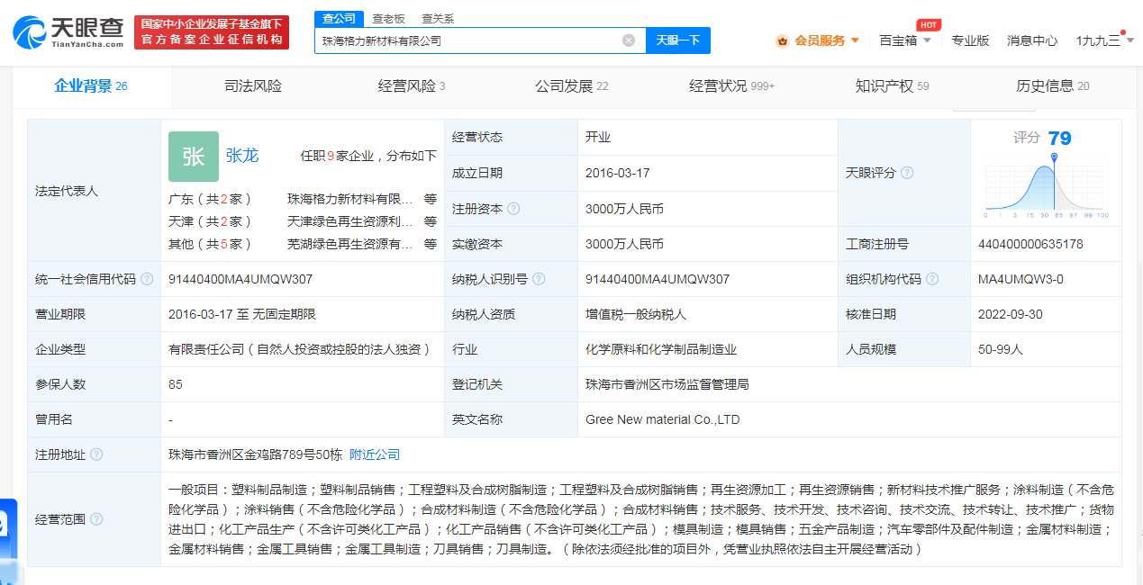Select the 查关系 search tab
The image size is (1143, 585).
[438, 18]
